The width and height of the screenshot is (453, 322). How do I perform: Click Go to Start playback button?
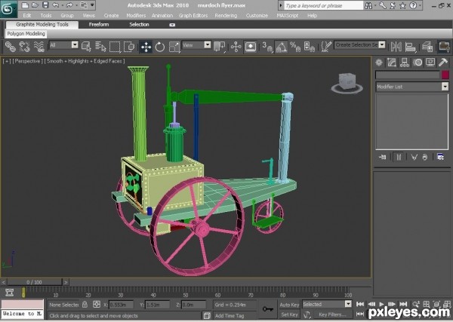tap(360, 304)
